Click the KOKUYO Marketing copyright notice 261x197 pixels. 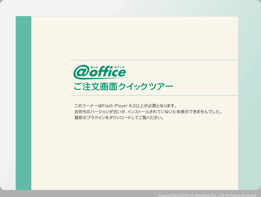207,195
